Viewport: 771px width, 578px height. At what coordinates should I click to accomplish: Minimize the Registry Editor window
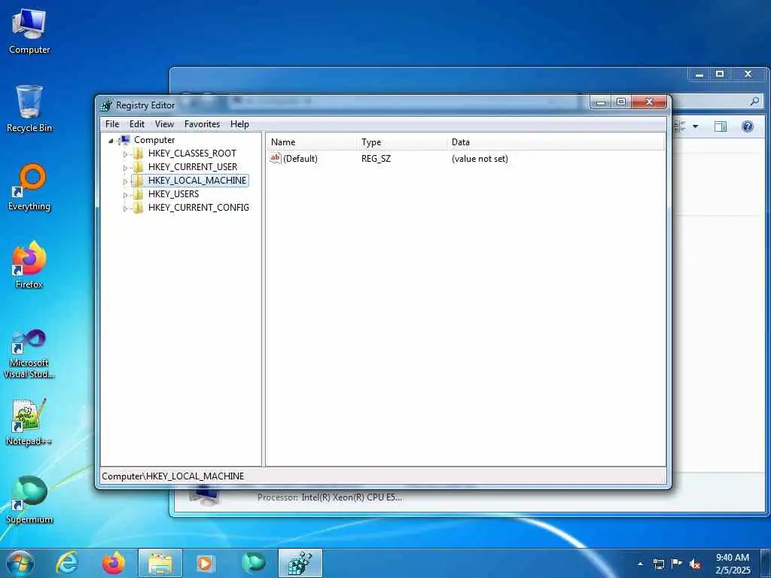(601, 102)
